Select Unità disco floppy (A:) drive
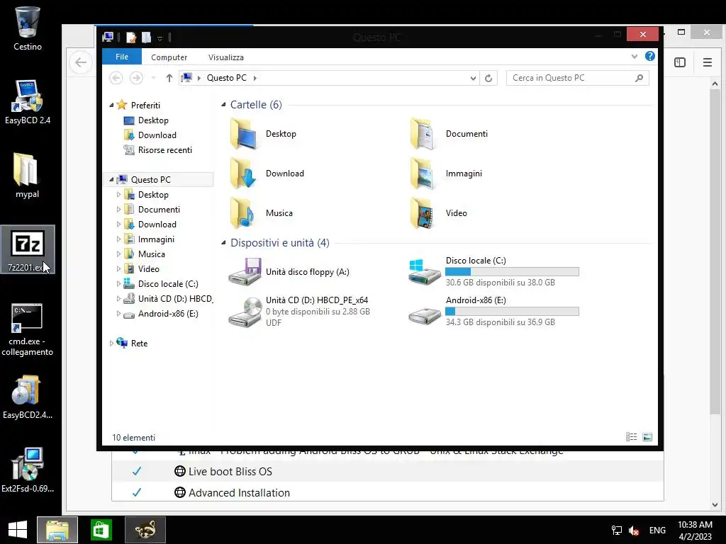The width and height of the screenshot is (726, 544). (289, 272)
